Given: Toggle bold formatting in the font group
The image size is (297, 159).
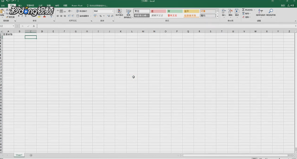Looking at the screenshot, I should click(19, 16).
